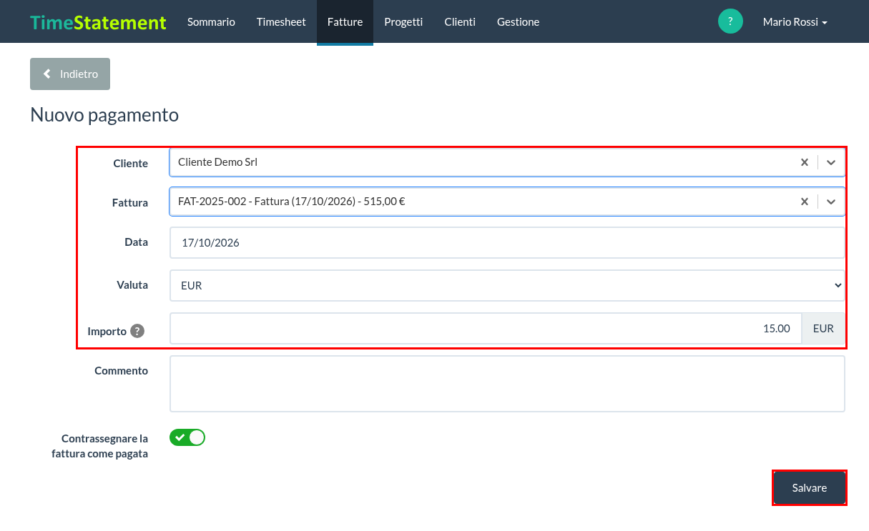Viewport: 869px width, 531px height.
Task: Toggle 'Contrassegnare la fattura come pagata' switch
Action: [187, 437]
